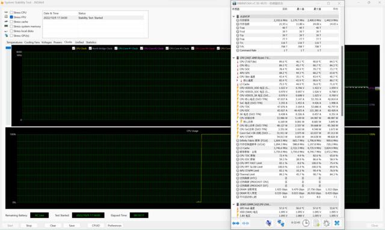385x230 pixels.
Task: Open HWiNFO sensor settings gear icon
Action: (326, 223)
